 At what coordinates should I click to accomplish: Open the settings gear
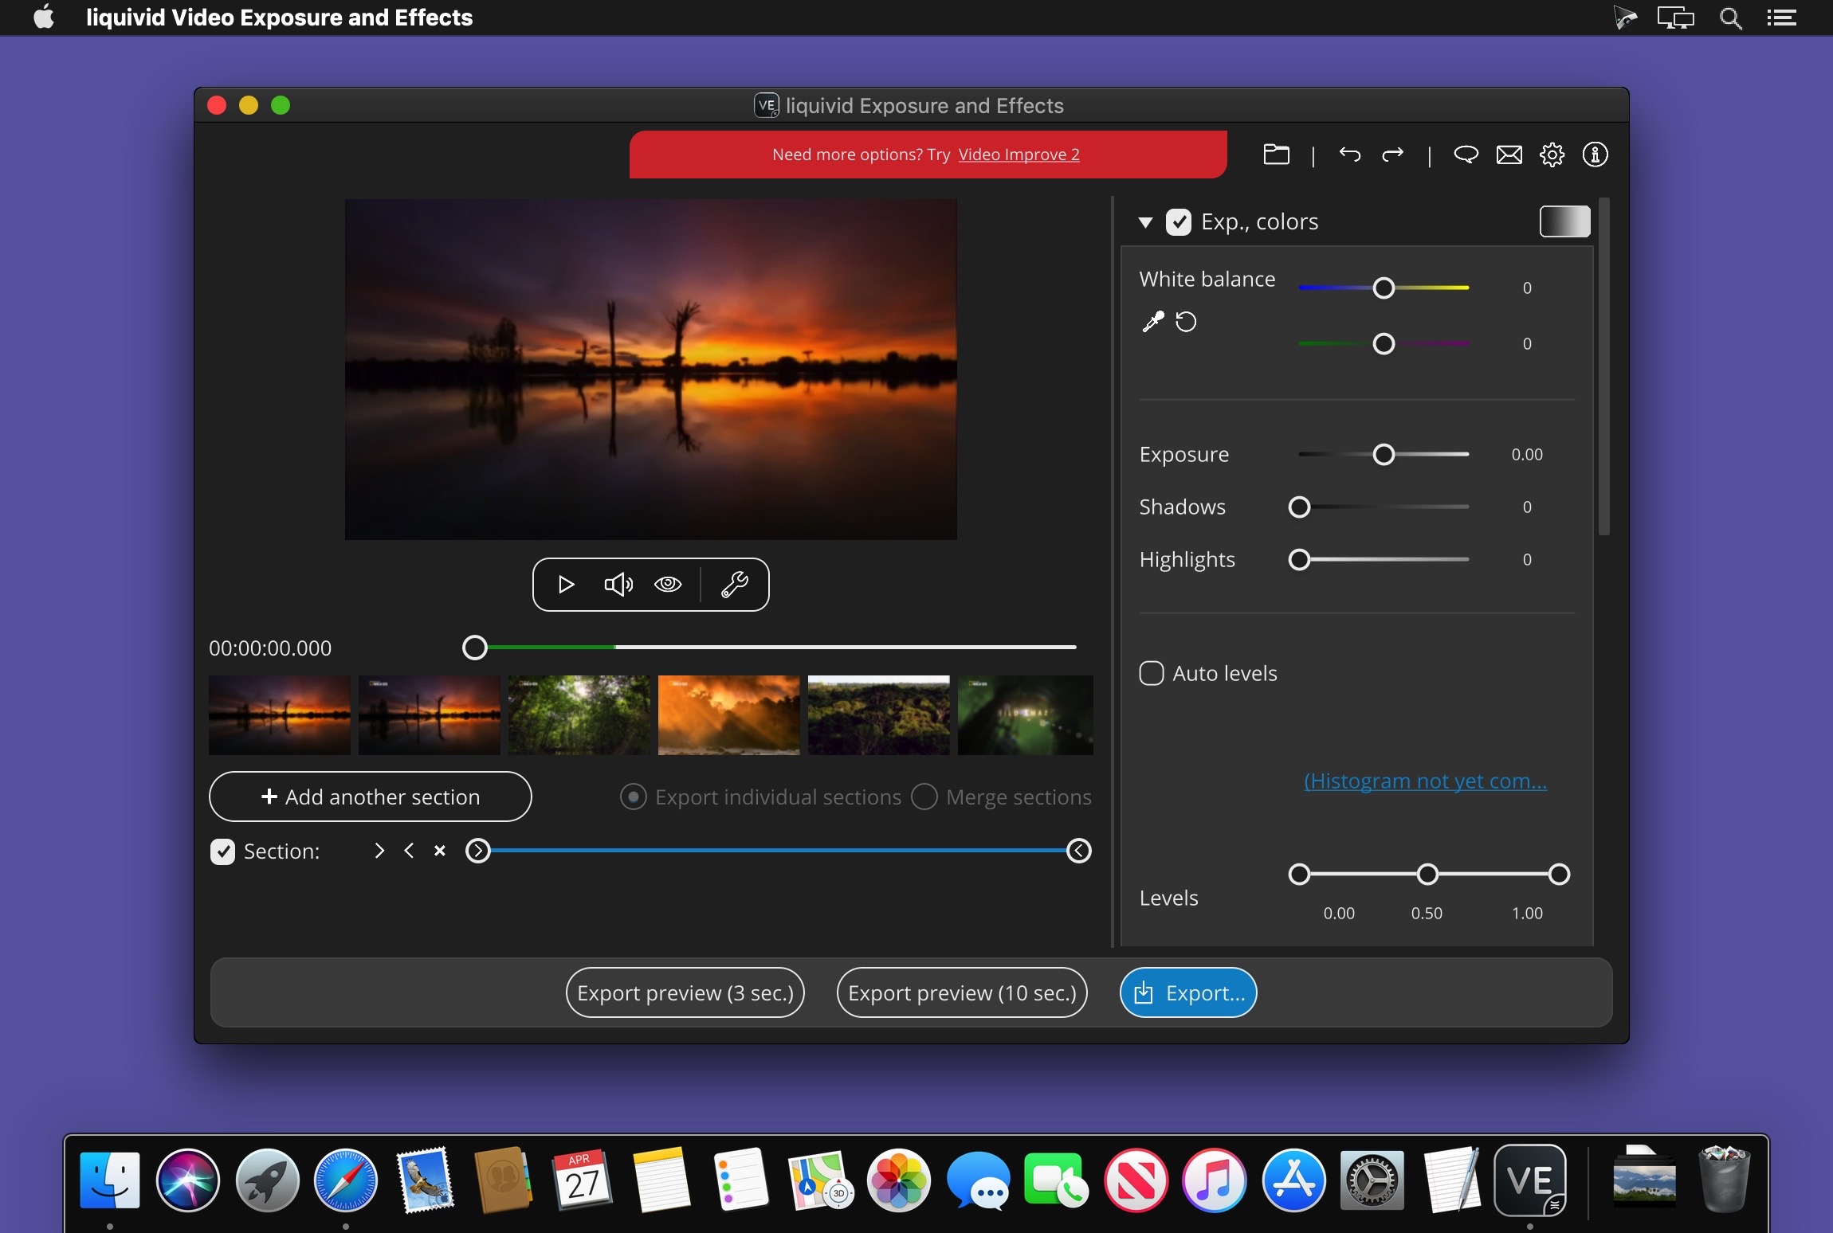[x=1552, y=155]
